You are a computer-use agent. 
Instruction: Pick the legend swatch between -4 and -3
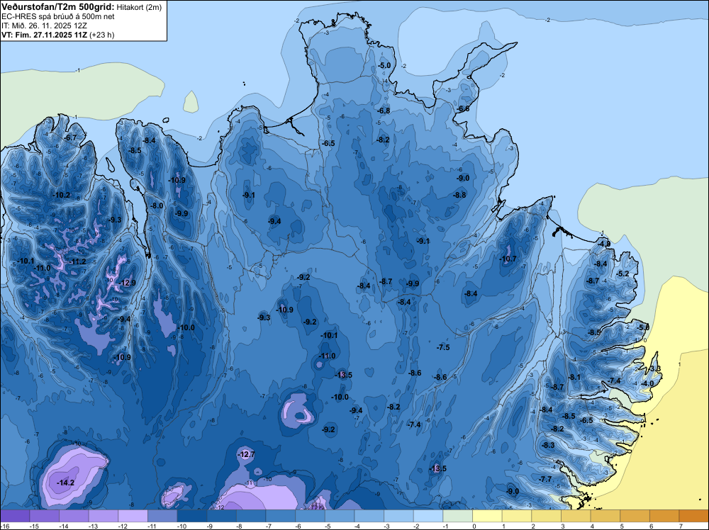coord(369,516)
